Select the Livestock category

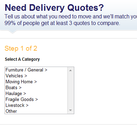click(x=36, y=105)
